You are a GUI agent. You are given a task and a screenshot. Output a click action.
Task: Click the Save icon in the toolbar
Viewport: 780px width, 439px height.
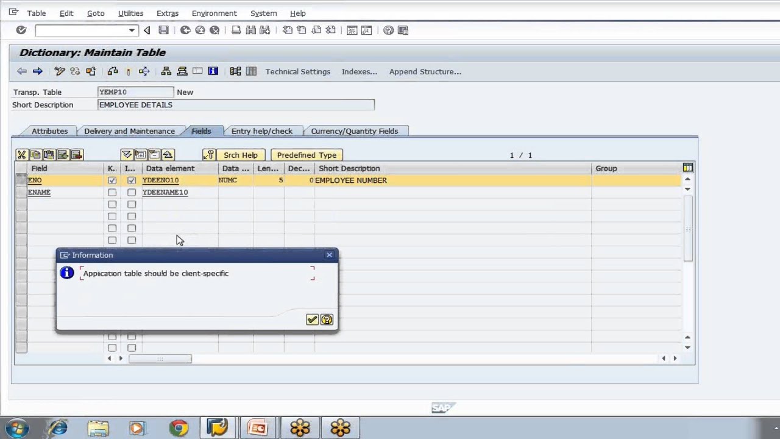coord(163,29)
